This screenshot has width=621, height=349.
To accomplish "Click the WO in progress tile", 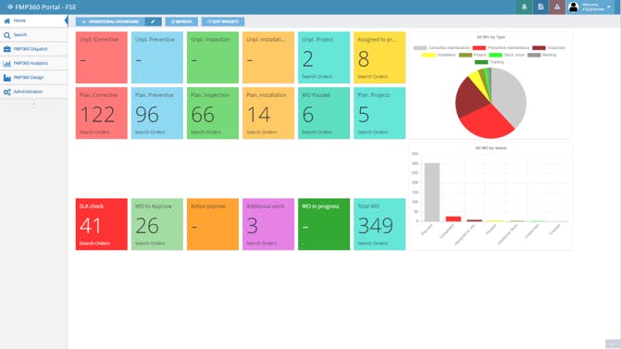I will [324, 224].
